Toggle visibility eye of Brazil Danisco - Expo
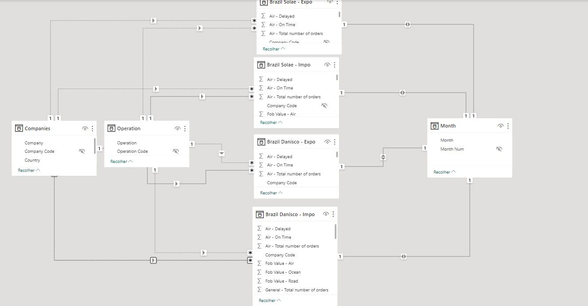The image size is (588, 306). click(x=327, y=142)
